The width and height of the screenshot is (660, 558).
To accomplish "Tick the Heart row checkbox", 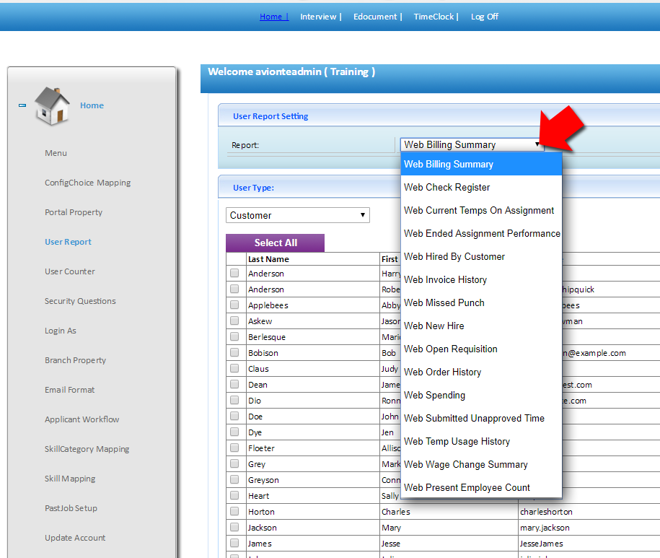I will click(234, 495).
